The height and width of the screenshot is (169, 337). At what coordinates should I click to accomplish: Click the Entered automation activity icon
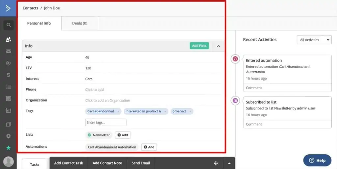(235, 59)
